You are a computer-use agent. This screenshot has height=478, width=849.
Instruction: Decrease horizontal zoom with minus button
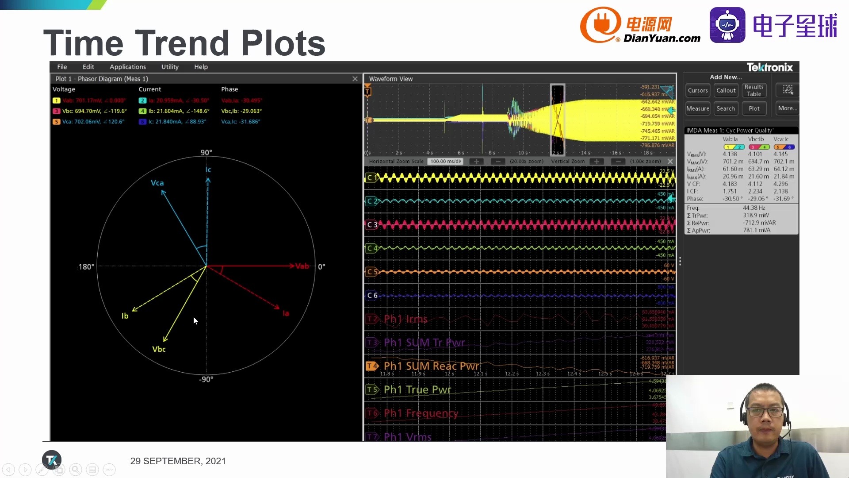[x=498, y=162]
